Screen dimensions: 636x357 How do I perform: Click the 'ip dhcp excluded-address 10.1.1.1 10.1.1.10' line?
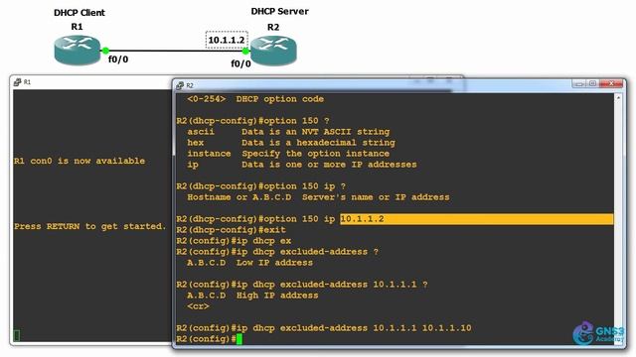point(324,328)
